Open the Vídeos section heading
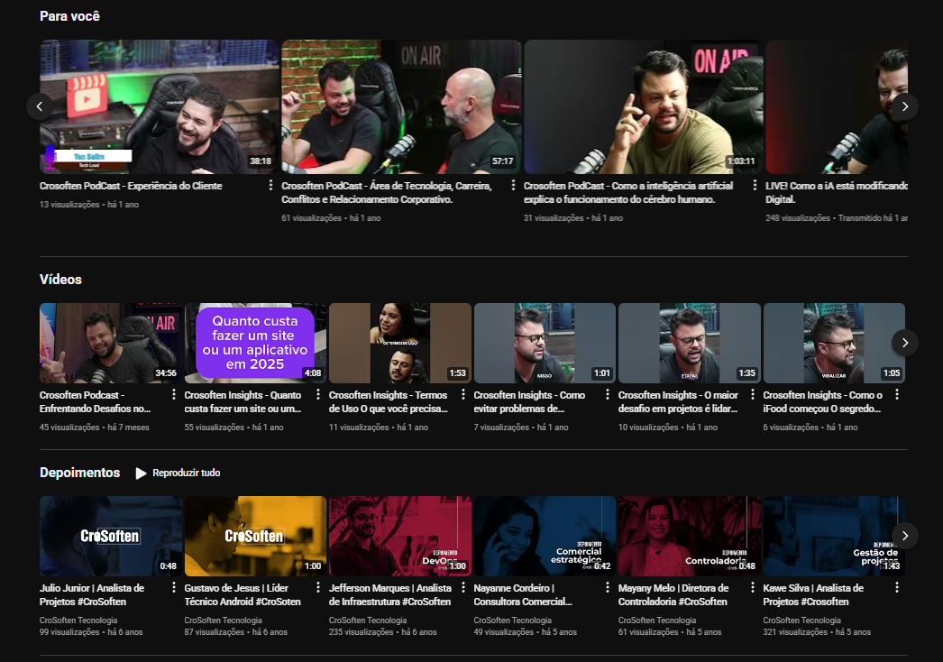The image size is (943, 662). 60,280
